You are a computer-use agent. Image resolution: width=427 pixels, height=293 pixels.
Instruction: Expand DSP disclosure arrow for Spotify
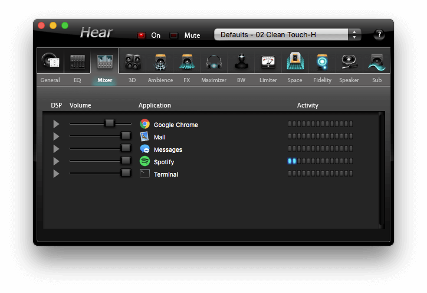pyautogui.click(x=57, y=161)
